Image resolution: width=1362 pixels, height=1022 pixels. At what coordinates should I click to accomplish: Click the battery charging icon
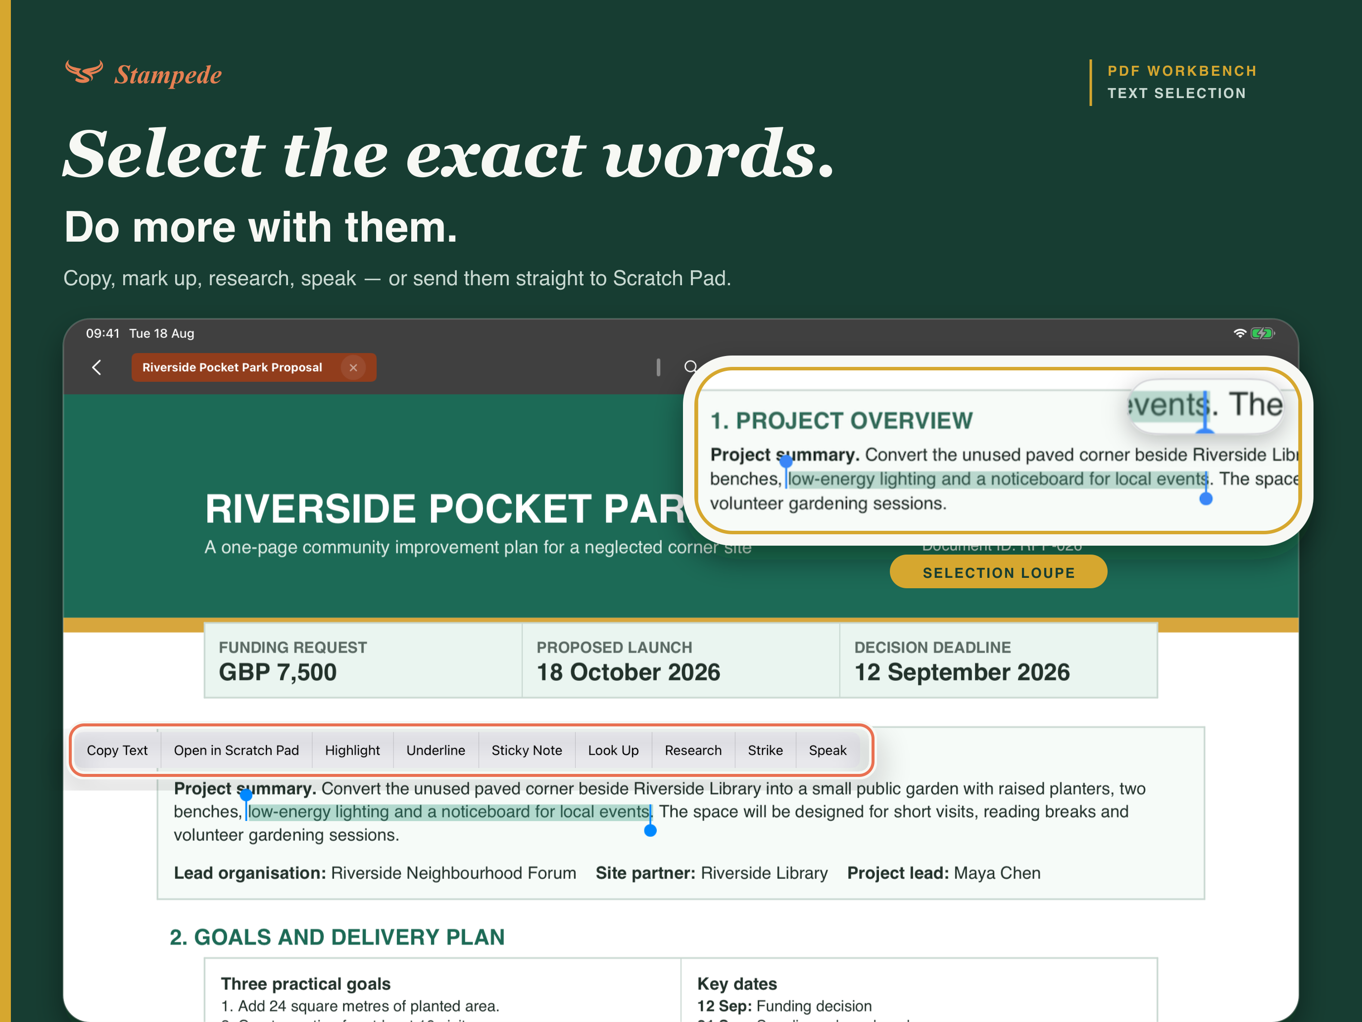pos(1262,333)
